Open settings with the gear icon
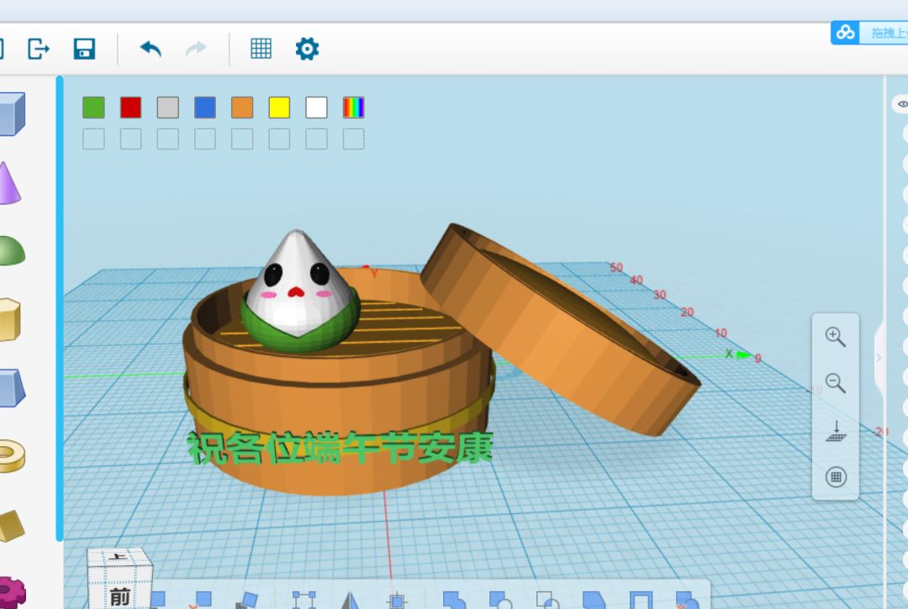The height and width of the screenshot is (609, 908). tap(307, 49)
